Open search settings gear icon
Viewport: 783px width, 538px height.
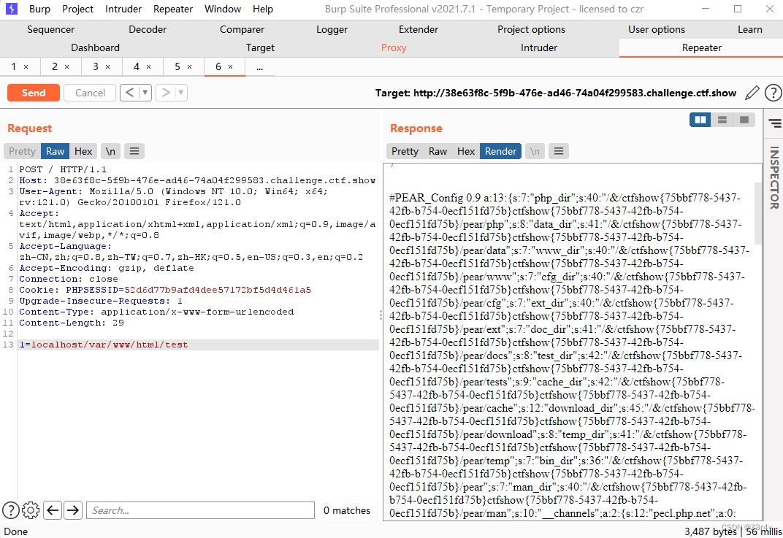(x=31, y=510)
